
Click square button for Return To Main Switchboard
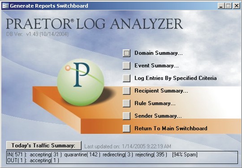pos(126,128)
